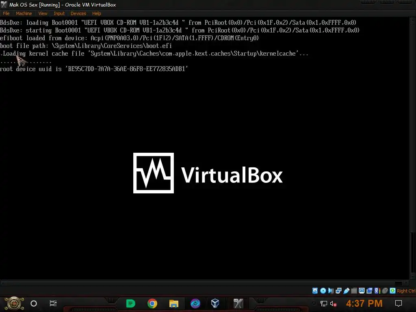Click the vertical scrollbar of VM window
The image size is (416, 312).
tap(413, 149)
